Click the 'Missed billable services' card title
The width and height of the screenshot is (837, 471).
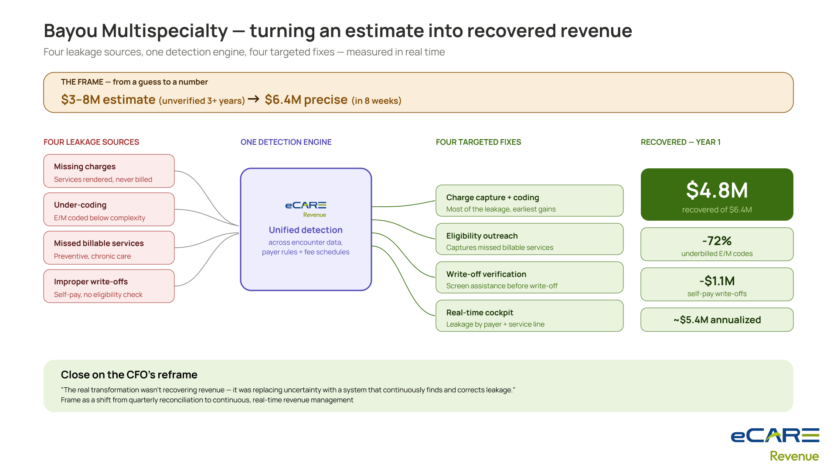pyautogui.click(x=99, y=243)
